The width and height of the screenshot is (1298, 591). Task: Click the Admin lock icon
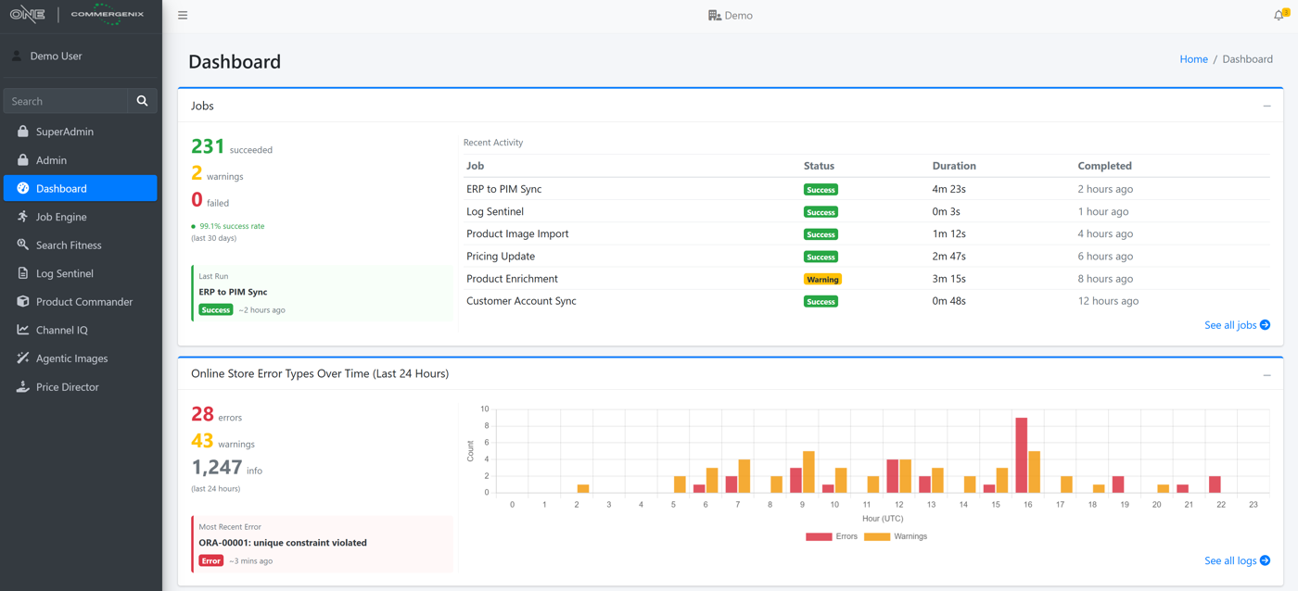click(23, 160)
